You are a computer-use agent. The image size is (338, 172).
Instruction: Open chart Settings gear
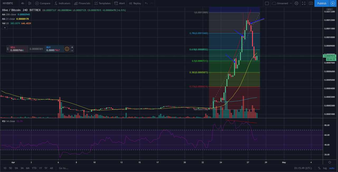[x=296, y=3]
